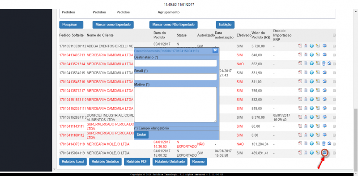Screen dimensions: 358x176
Task: Click the edit note icon for order 17010413534015
Action: [x=318, y=72]
